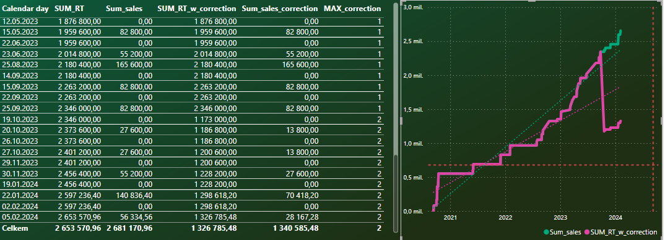Click the 2,0 mil. y-axis label

414,75
